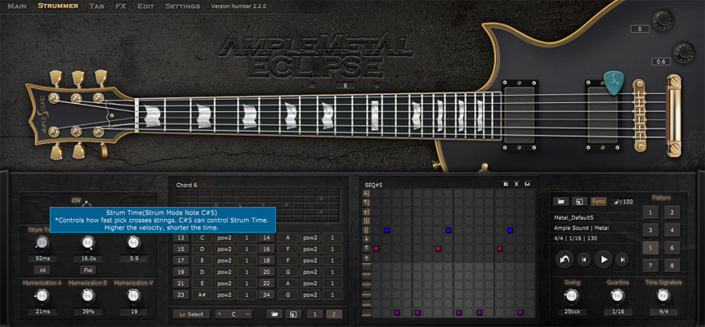Open root note A of chord 14
The image size is (705, 327).
pyautogui.click(x=287, y=238)
